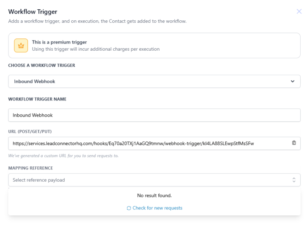Viewport: 304px width, 234px height.
Task: Click the premium crown icon
Action: 21,46
